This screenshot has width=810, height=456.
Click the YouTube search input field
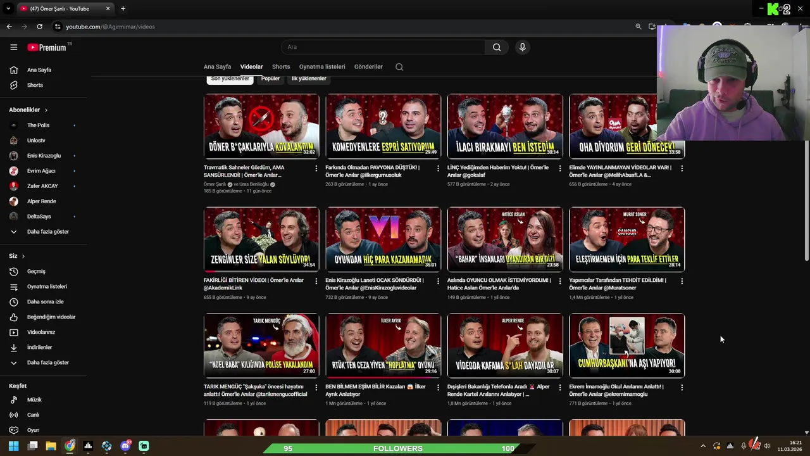point(383,47)
